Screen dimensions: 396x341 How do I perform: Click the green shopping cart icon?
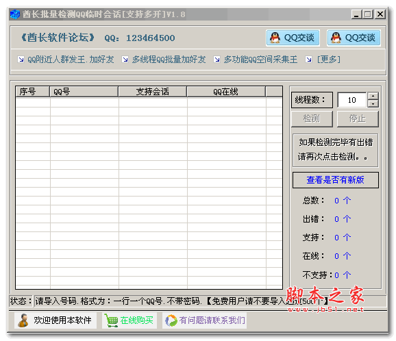pyautogui.click(x=111, y=320)
